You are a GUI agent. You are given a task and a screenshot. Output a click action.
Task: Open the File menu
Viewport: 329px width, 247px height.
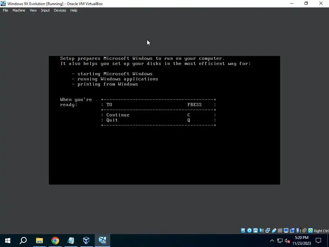click(x=5, y=10)
